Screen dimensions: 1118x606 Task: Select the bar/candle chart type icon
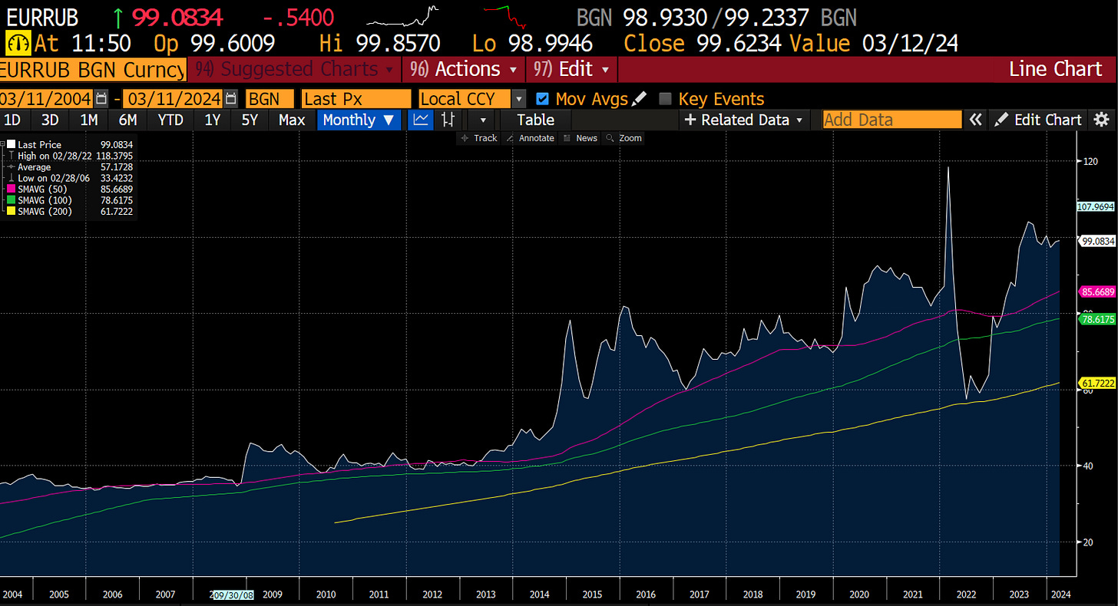[449, 120]
